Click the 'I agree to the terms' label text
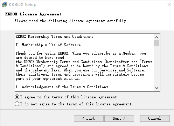Screen dimensions: 174x126 pyautogui.click(x=68, y=97)
